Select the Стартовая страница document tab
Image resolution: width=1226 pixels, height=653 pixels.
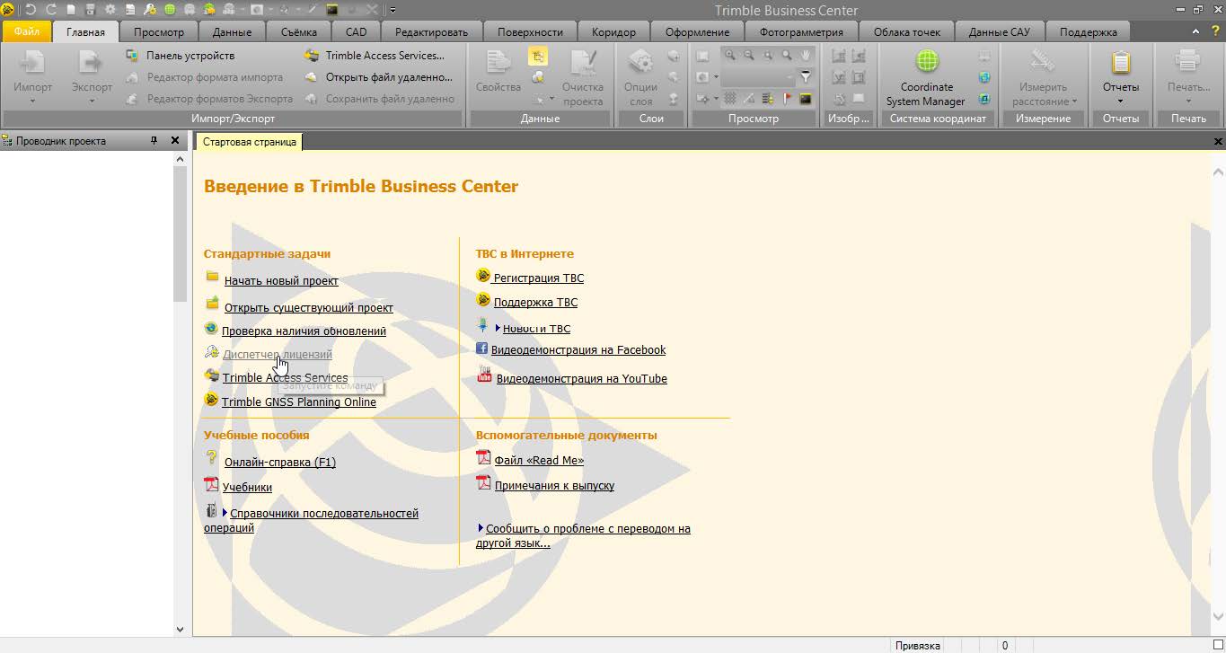click(249, 142)
